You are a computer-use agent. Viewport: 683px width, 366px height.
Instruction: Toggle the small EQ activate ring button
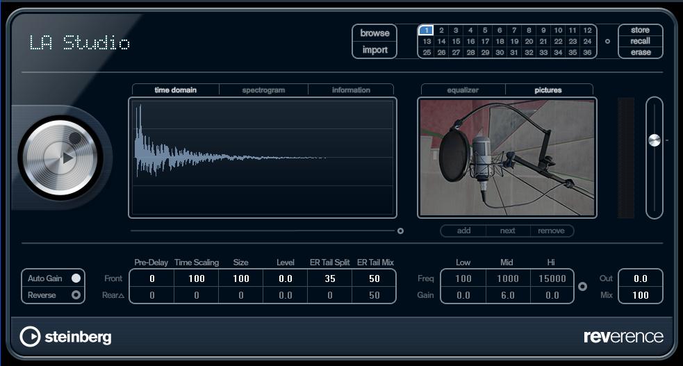click(582, 286)
